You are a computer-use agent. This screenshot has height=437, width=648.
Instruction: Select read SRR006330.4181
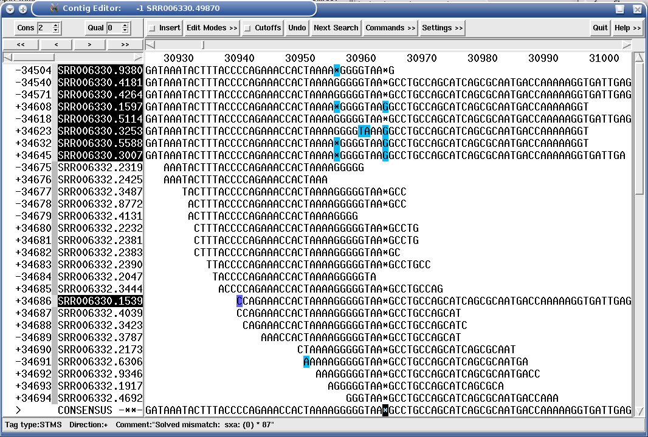(x=100, y=83)
